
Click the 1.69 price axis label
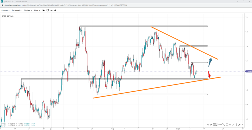247,90
